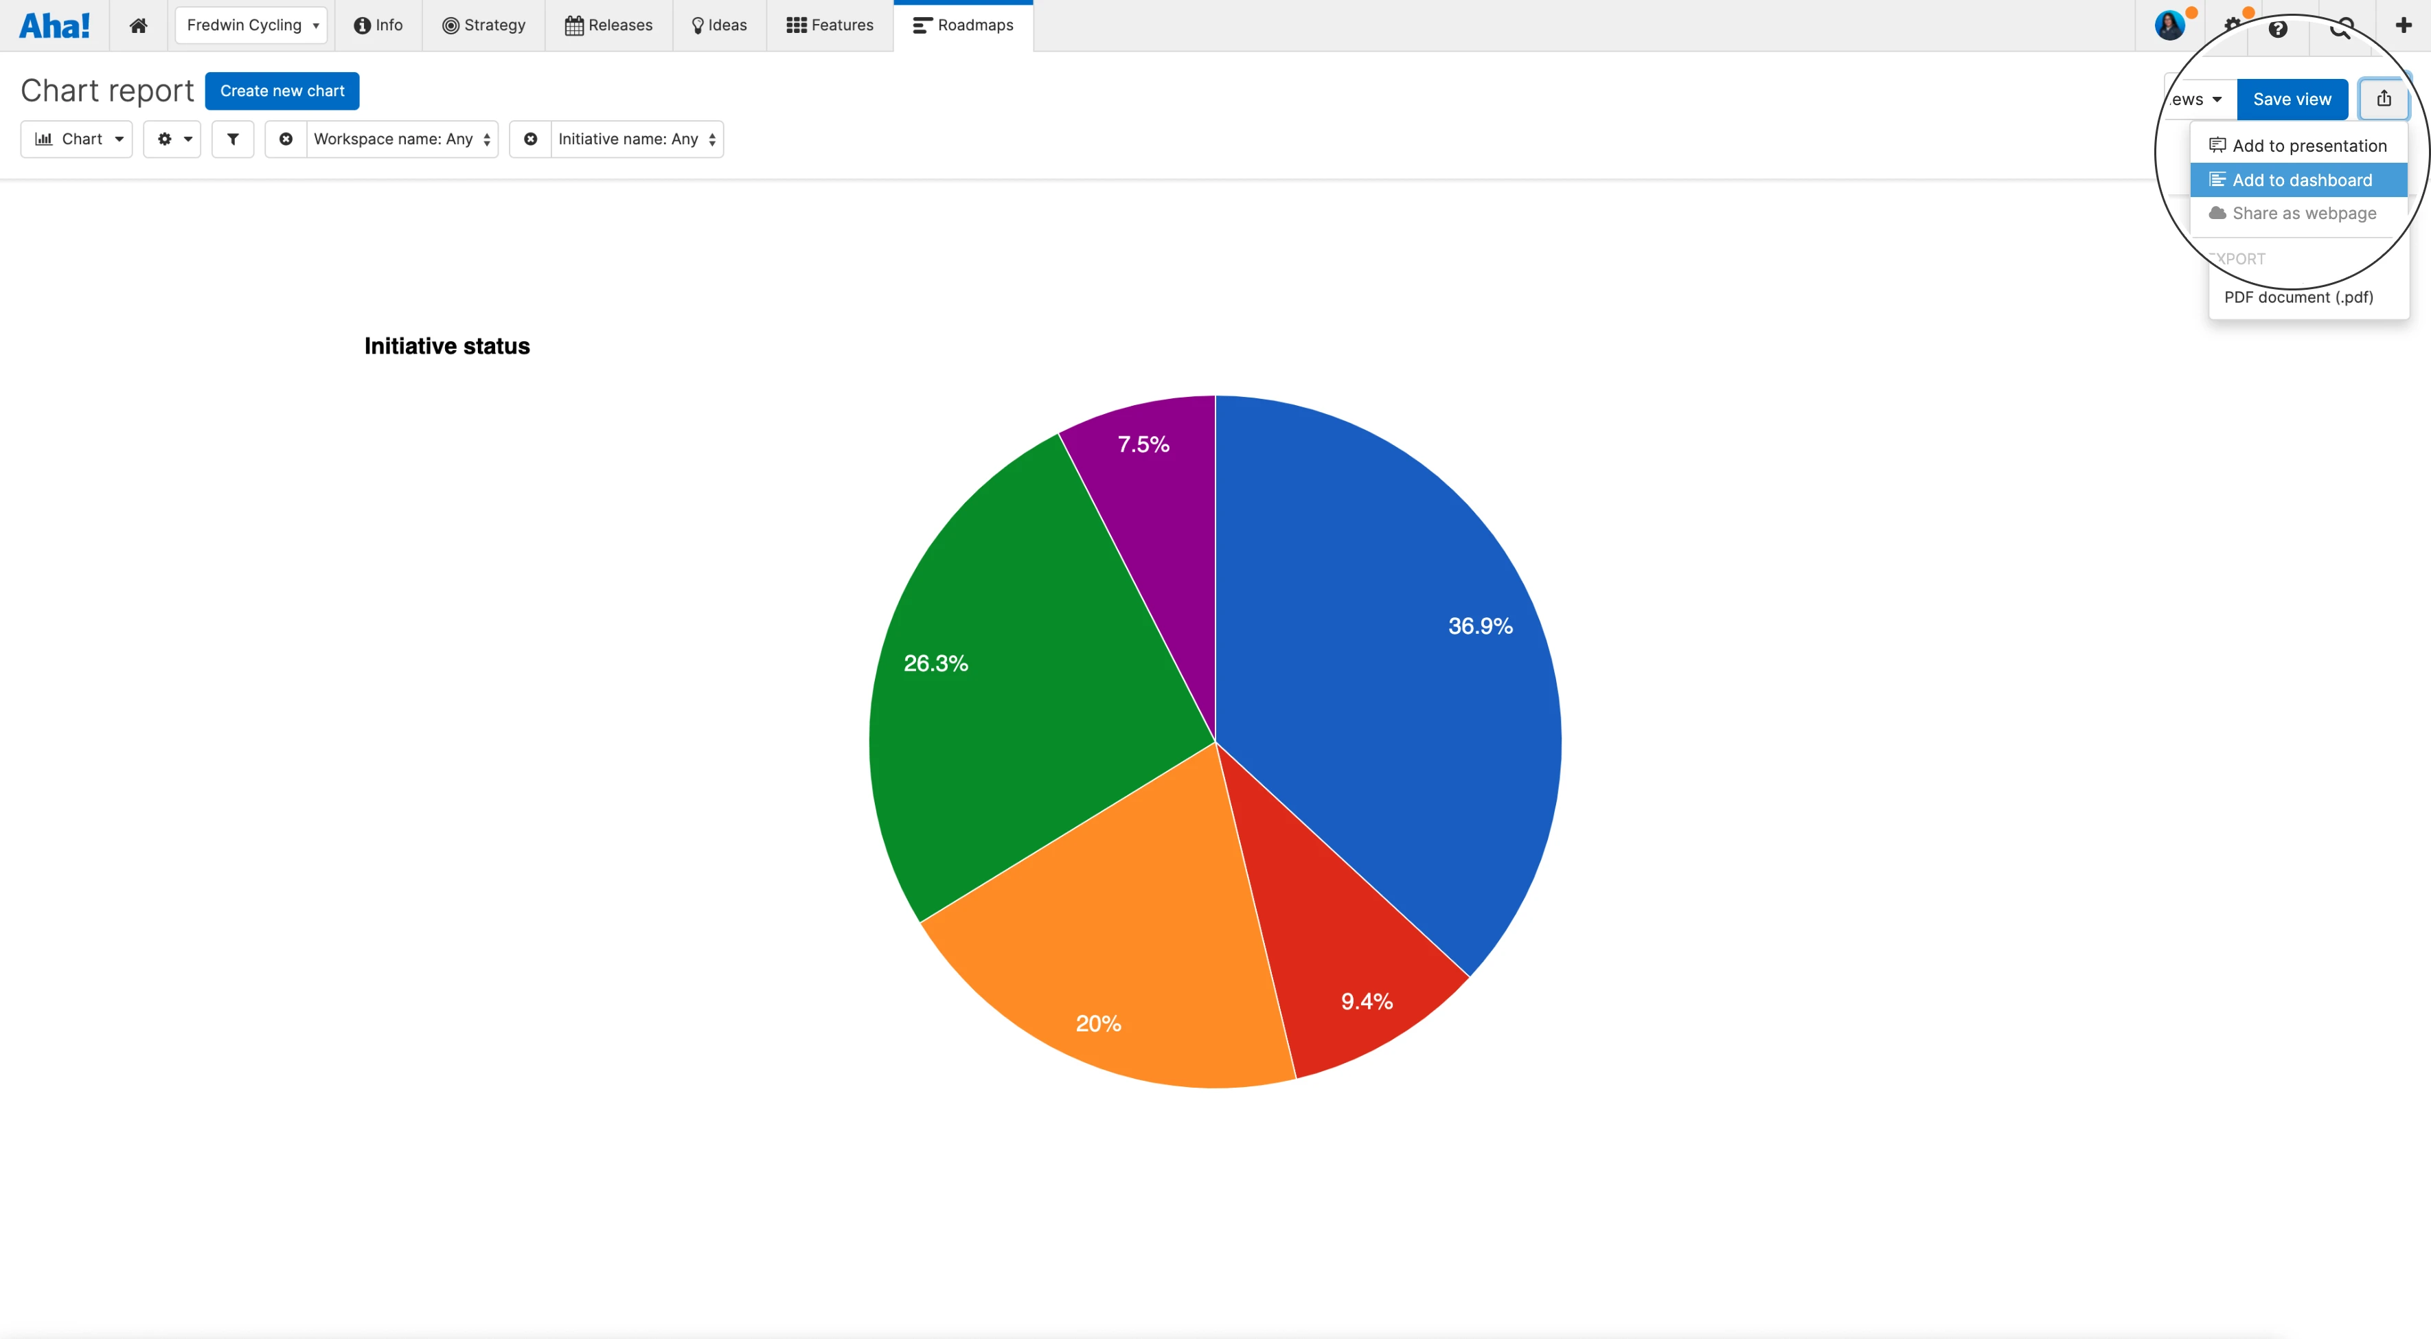Expand the Chart type dropdown
Screen dimensions: 2431x1339
point(76,139)
